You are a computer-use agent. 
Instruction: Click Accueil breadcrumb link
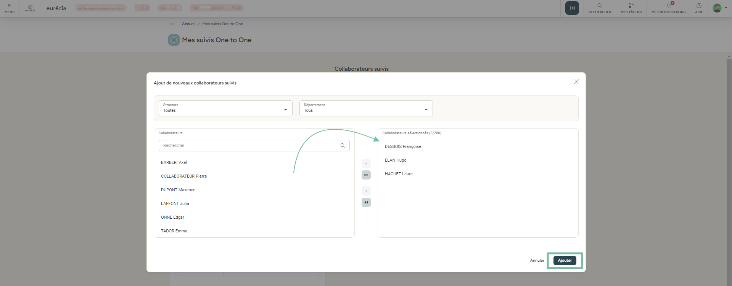tap(188, 24)
